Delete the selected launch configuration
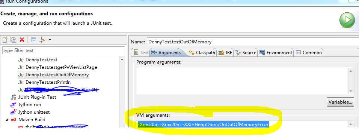359x135 pixels. [x=22, y=40]
